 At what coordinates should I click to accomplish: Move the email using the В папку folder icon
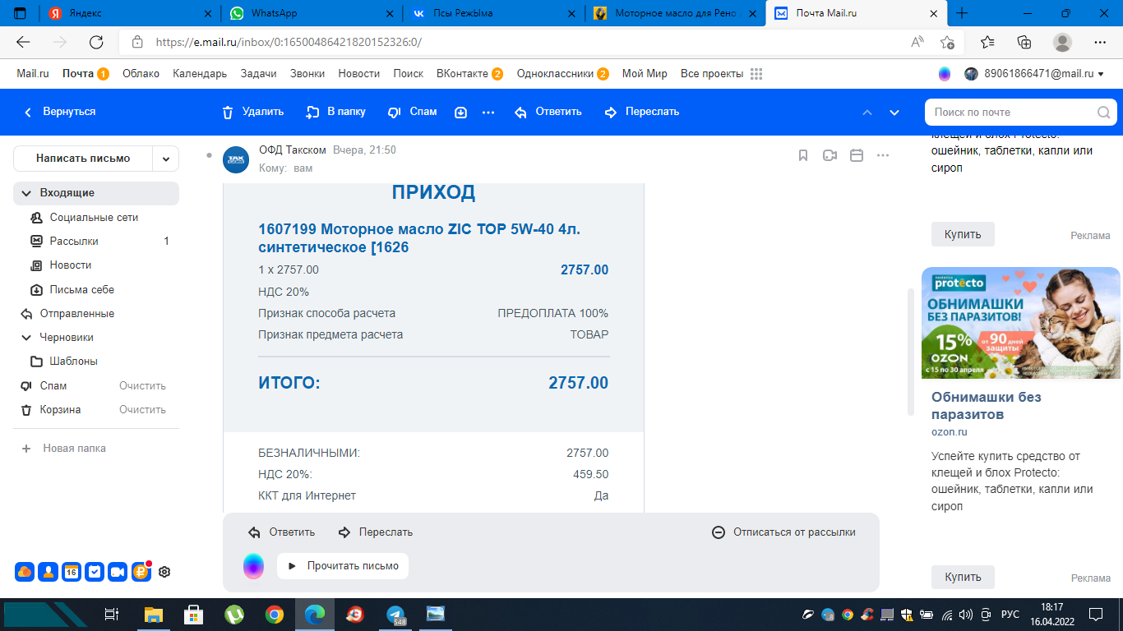click(x=312, y=112)
